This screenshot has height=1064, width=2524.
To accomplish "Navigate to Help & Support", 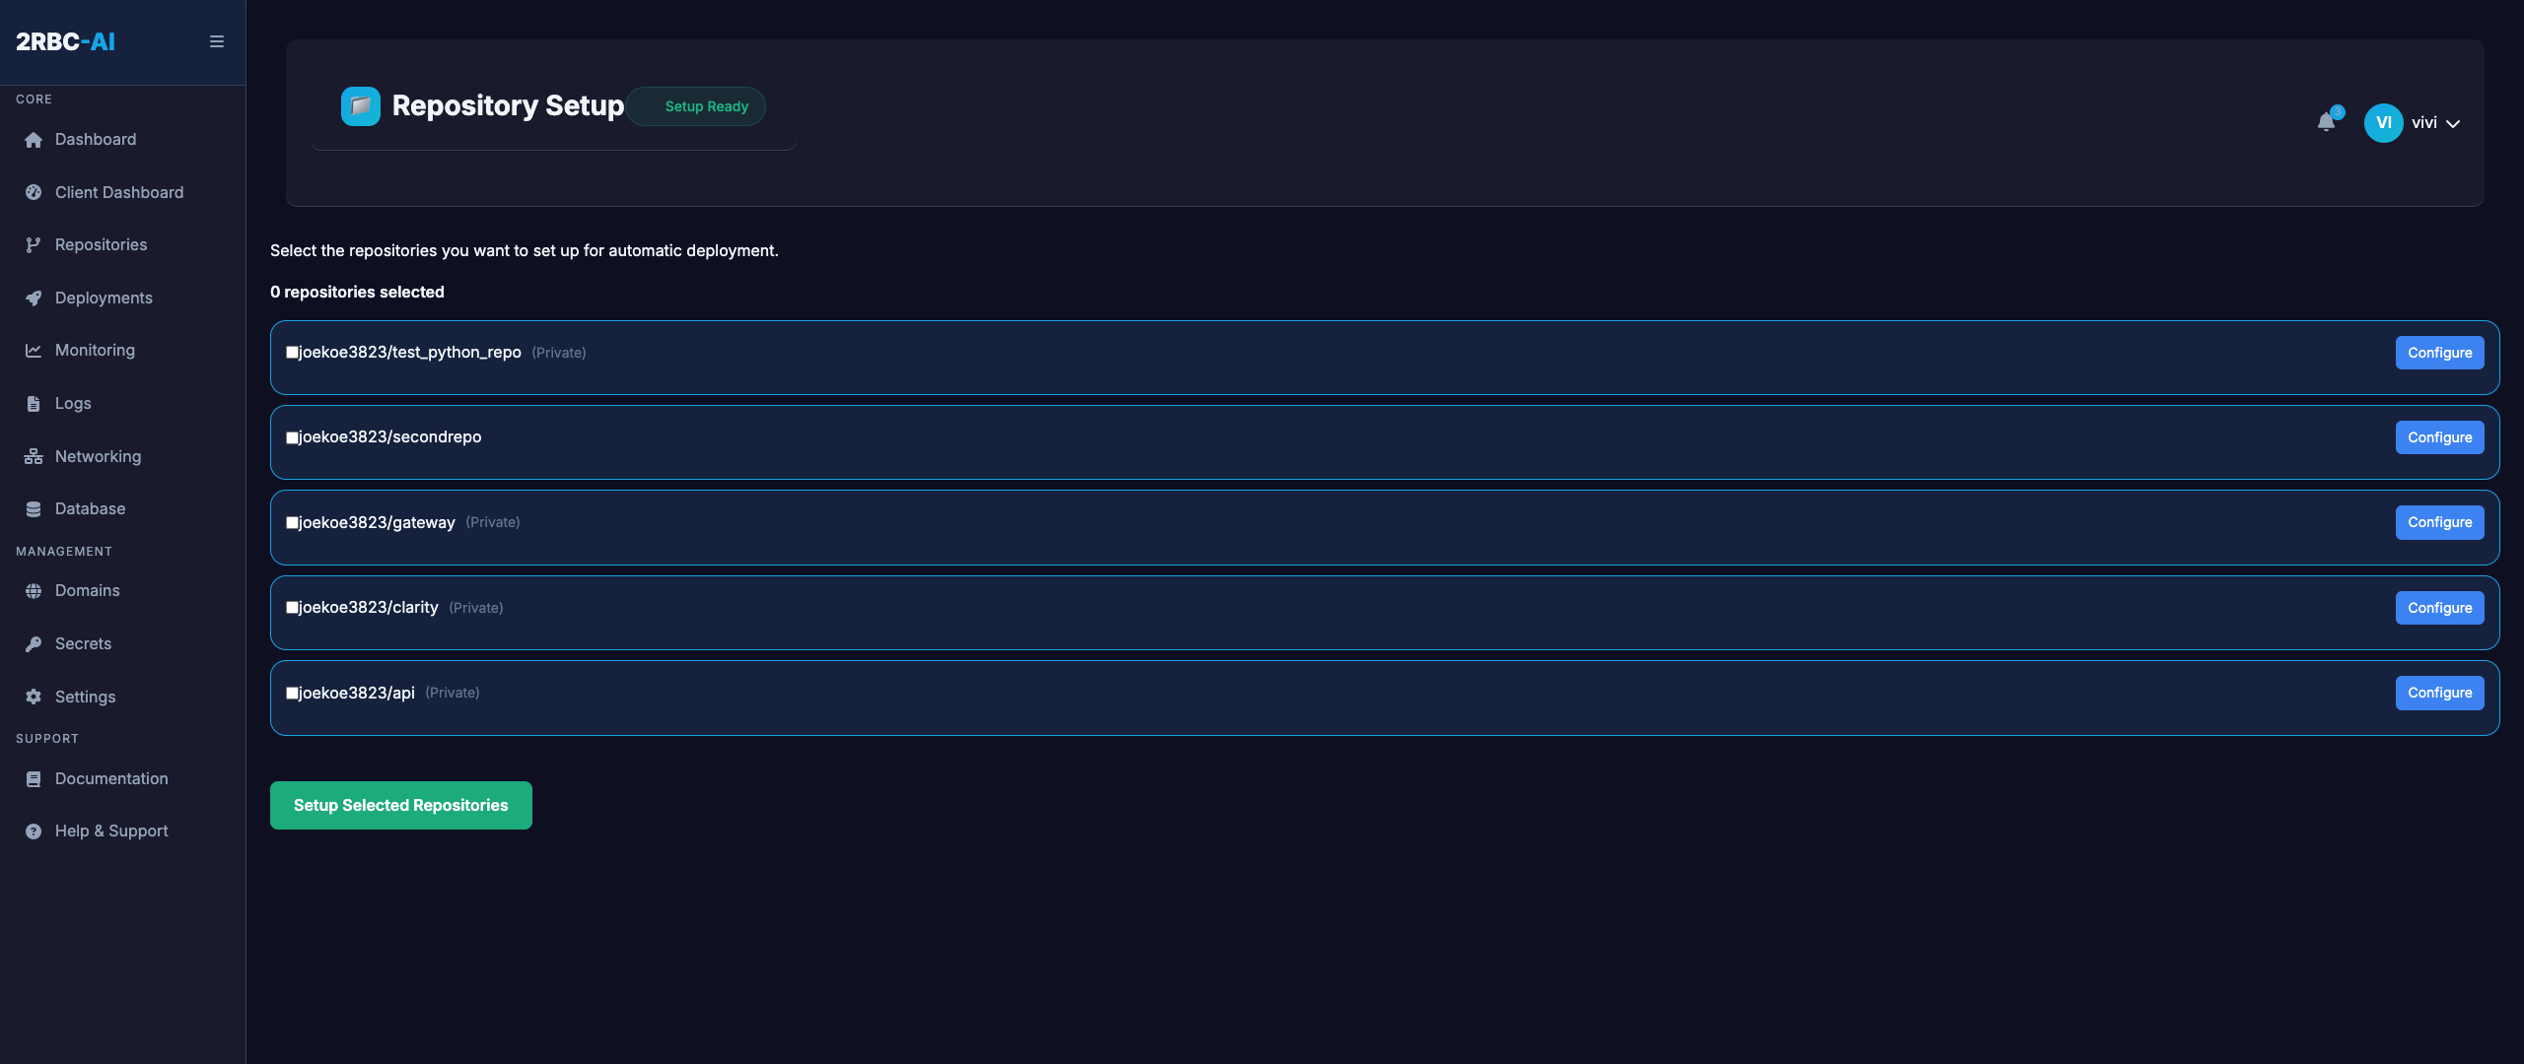I will coord(110,831).
